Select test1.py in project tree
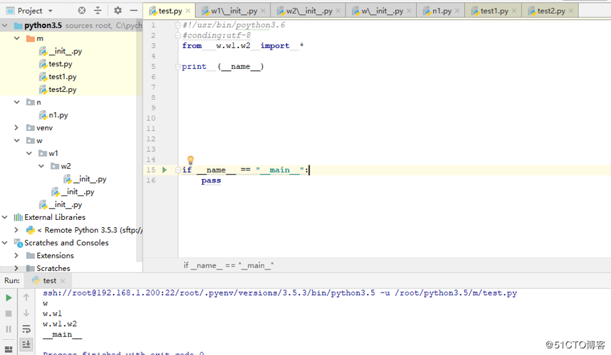This screenshot has width=611, height=355. click(58, 77)
